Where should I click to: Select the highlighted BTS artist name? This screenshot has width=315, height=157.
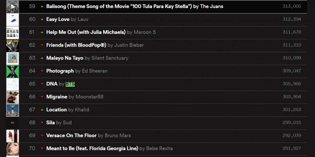tap(70, 84)
